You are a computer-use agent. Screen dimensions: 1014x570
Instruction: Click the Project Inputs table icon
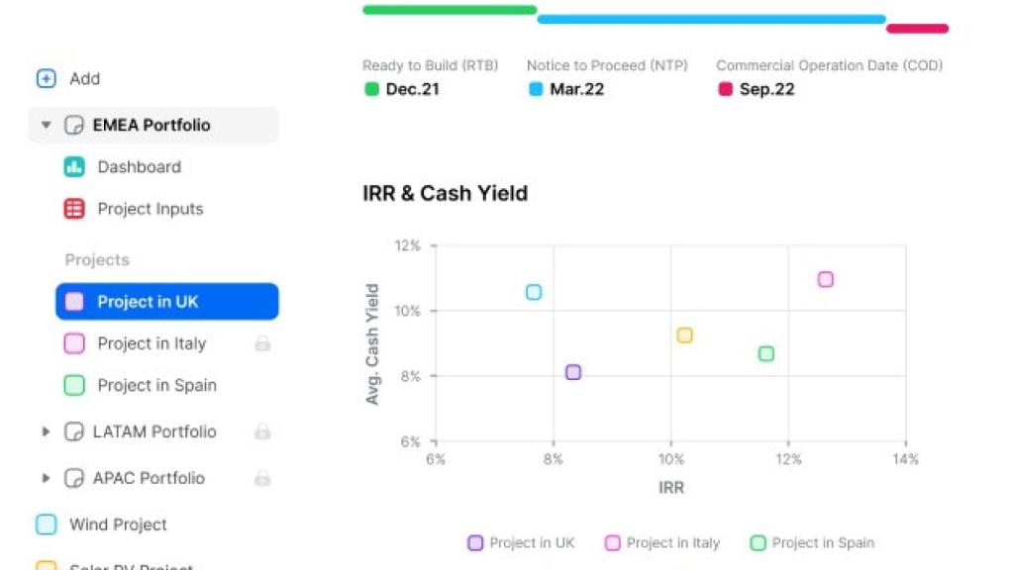pyautogui.click(x=74, y=209)
